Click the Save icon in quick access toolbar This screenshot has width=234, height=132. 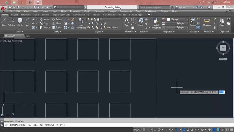pos(18,7)
